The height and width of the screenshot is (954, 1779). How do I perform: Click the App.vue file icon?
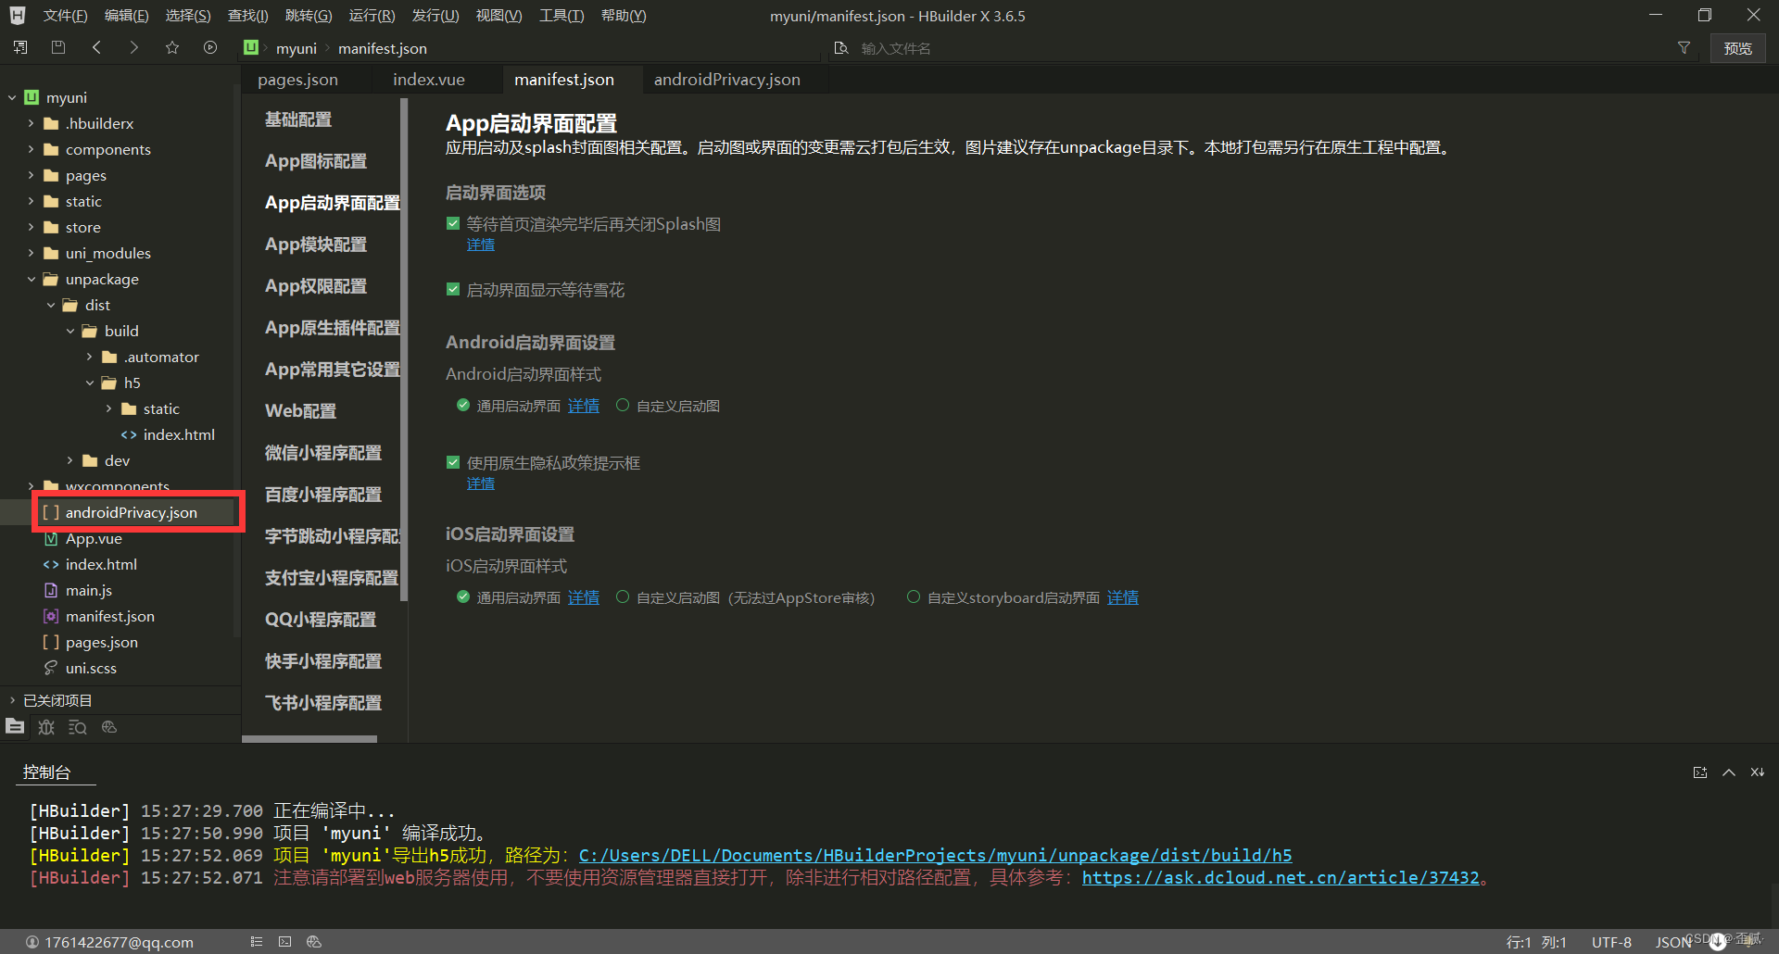pos(51,538)
